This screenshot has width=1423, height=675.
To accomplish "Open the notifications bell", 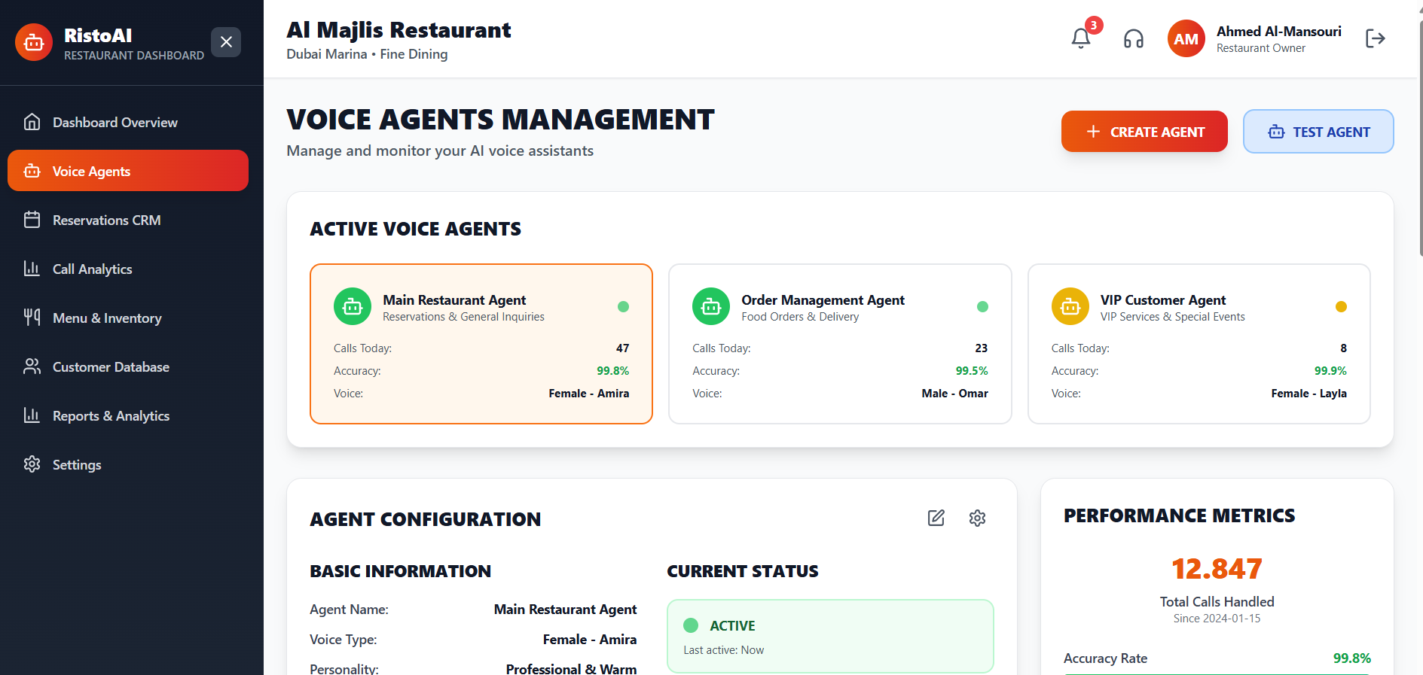I will tap(1081, 38).
